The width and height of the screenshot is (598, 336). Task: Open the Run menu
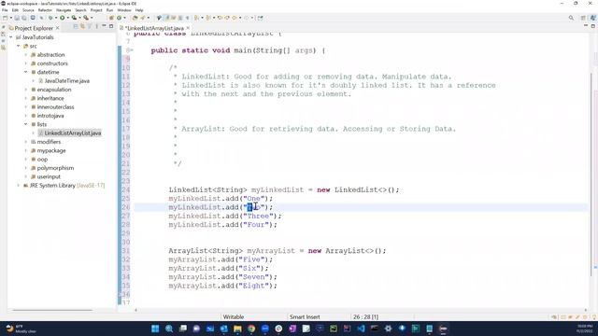point(110,10)
